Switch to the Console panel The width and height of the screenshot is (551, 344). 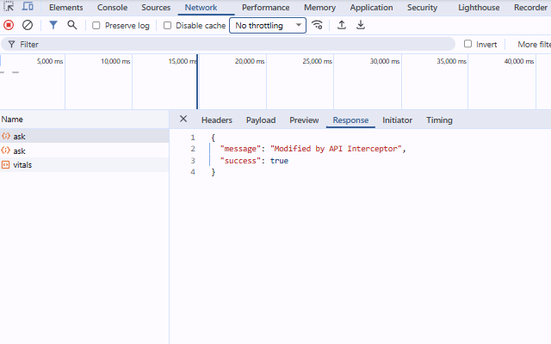[x=113, y=8]
